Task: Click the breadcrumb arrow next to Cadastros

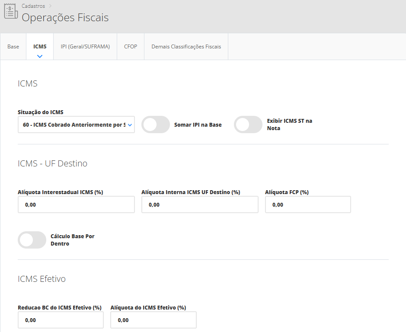Action: click(50, 6)
